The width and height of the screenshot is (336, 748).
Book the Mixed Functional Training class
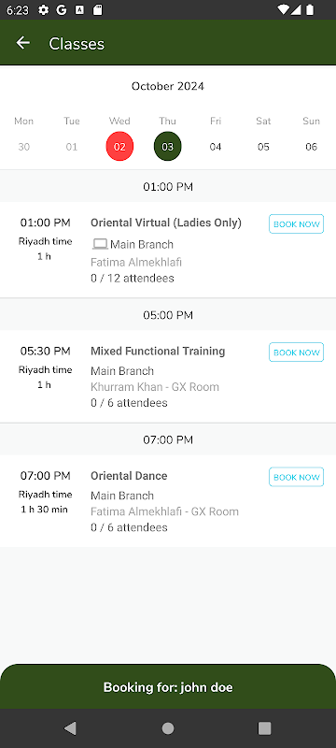coord(296,352)
